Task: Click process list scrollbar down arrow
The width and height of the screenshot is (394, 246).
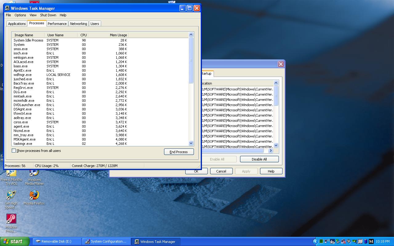Action: (191, 143)
